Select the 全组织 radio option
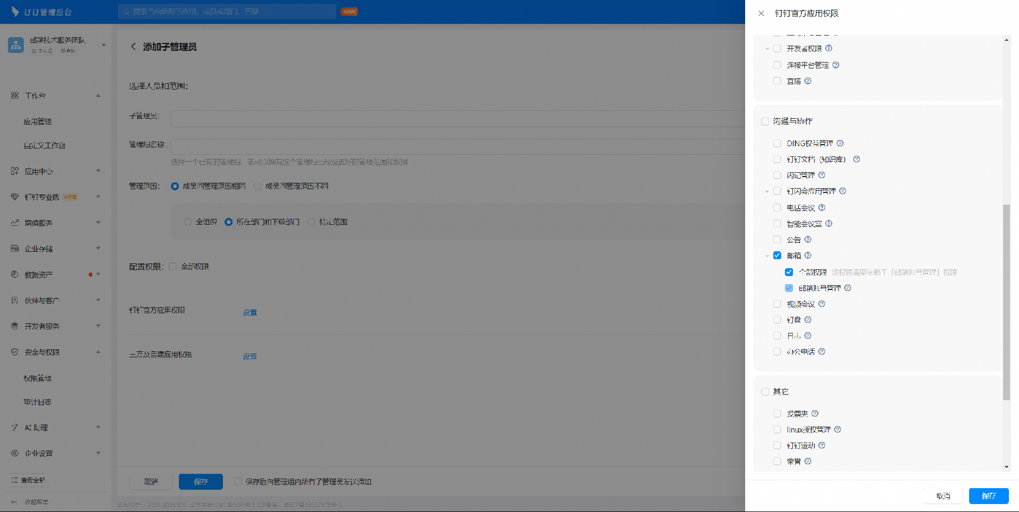The image size is (1019, 512). (x=188, y=222)
